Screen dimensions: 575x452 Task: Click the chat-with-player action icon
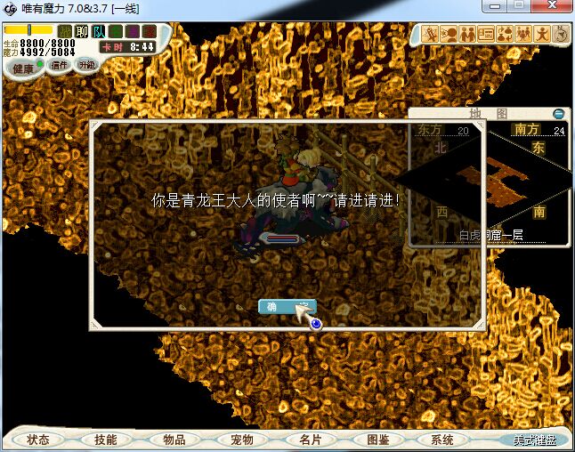(x=449, y=35)
